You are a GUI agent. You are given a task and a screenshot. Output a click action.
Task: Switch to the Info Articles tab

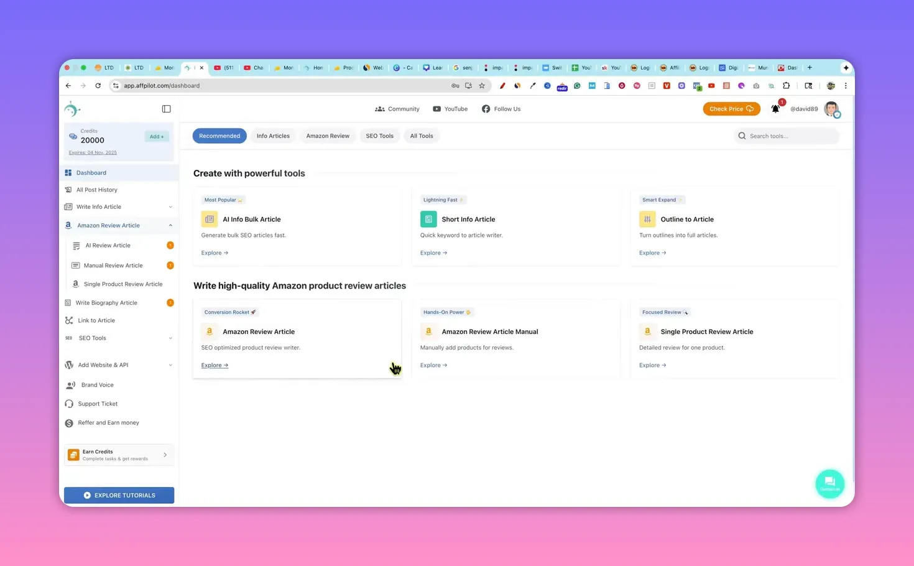tap(273, 136)
